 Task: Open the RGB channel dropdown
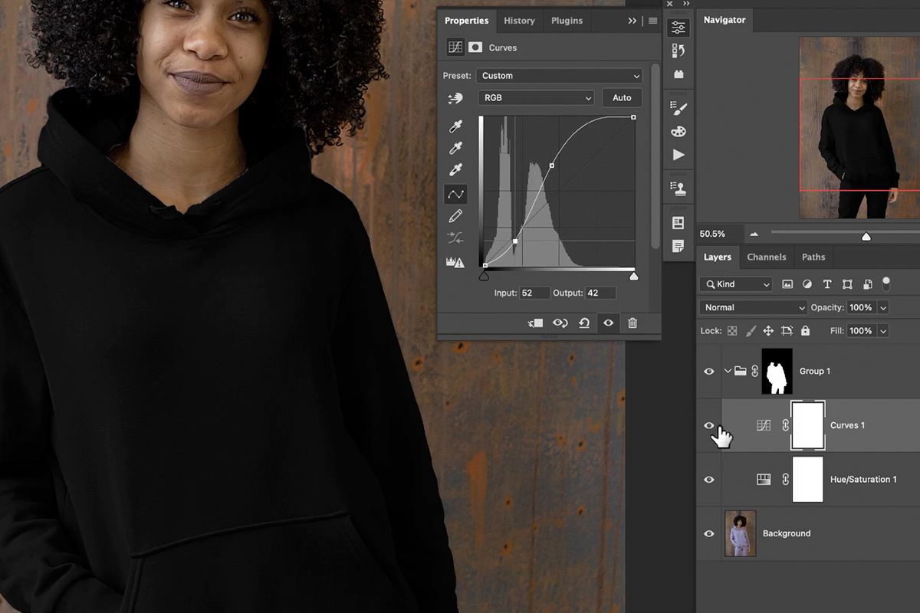[x=536, y=97]
